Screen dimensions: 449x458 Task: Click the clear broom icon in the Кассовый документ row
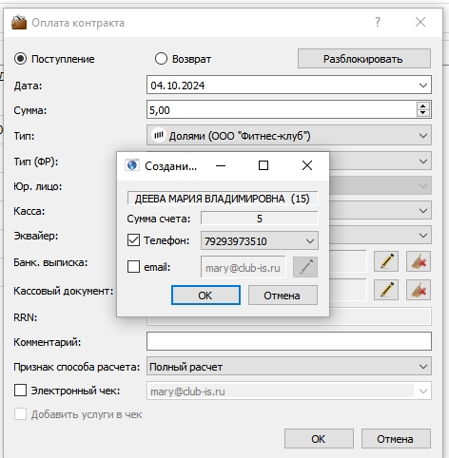[419, 290]
